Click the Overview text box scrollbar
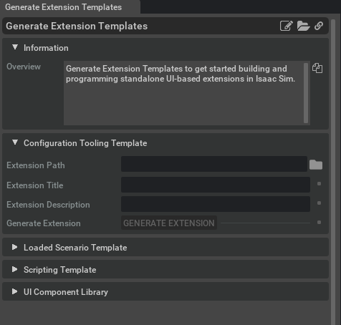The image size is (341, 325). tap(306, 93)
